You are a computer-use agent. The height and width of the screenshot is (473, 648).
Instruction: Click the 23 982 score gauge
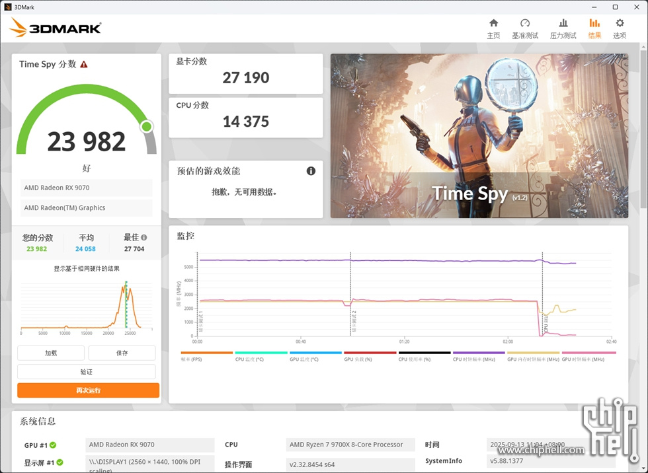[87, 120]
